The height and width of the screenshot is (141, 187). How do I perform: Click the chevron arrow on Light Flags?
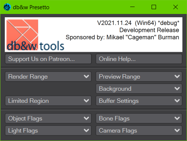(86, 130)
